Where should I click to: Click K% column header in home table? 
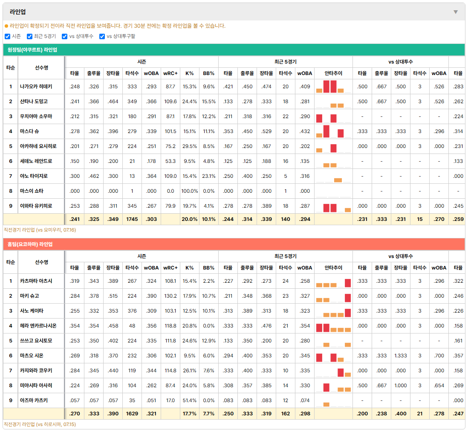[x=190, y=268]
